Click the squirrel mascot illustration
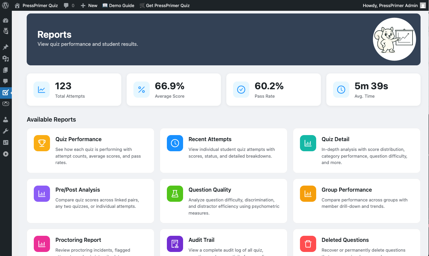This screenshot has width=429, height=256. tap(395, 39)
